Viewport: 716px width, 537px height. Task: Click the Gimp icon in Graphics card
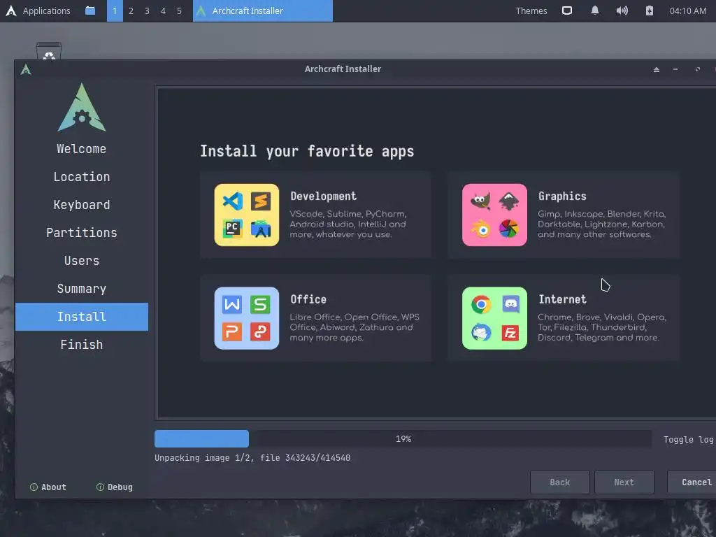pyautogui.click(x=480, y=201)
